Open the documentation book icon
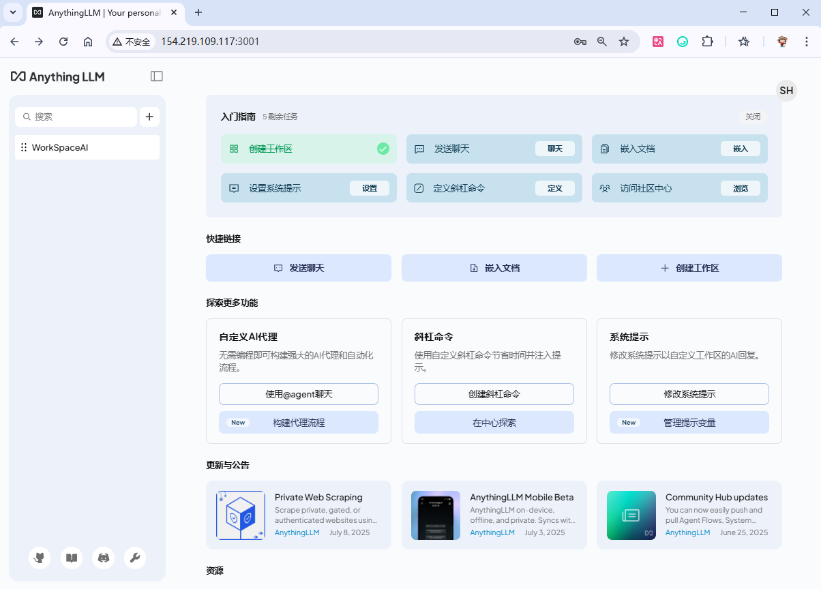The width and height of the screenshot is (821, 589). pyautogui.click(x=72, y=558)
